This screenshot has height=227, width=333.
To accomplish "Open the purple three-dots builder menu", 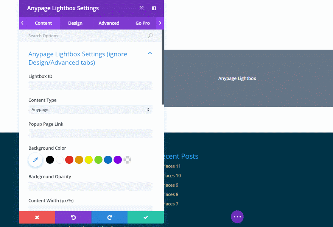I will tap(237, 216).
